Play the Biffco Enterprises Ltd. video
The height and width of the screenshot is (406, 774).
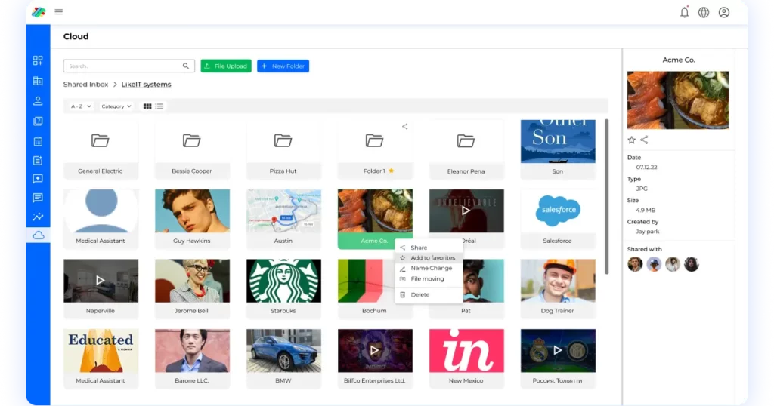(x=375, y=351)
